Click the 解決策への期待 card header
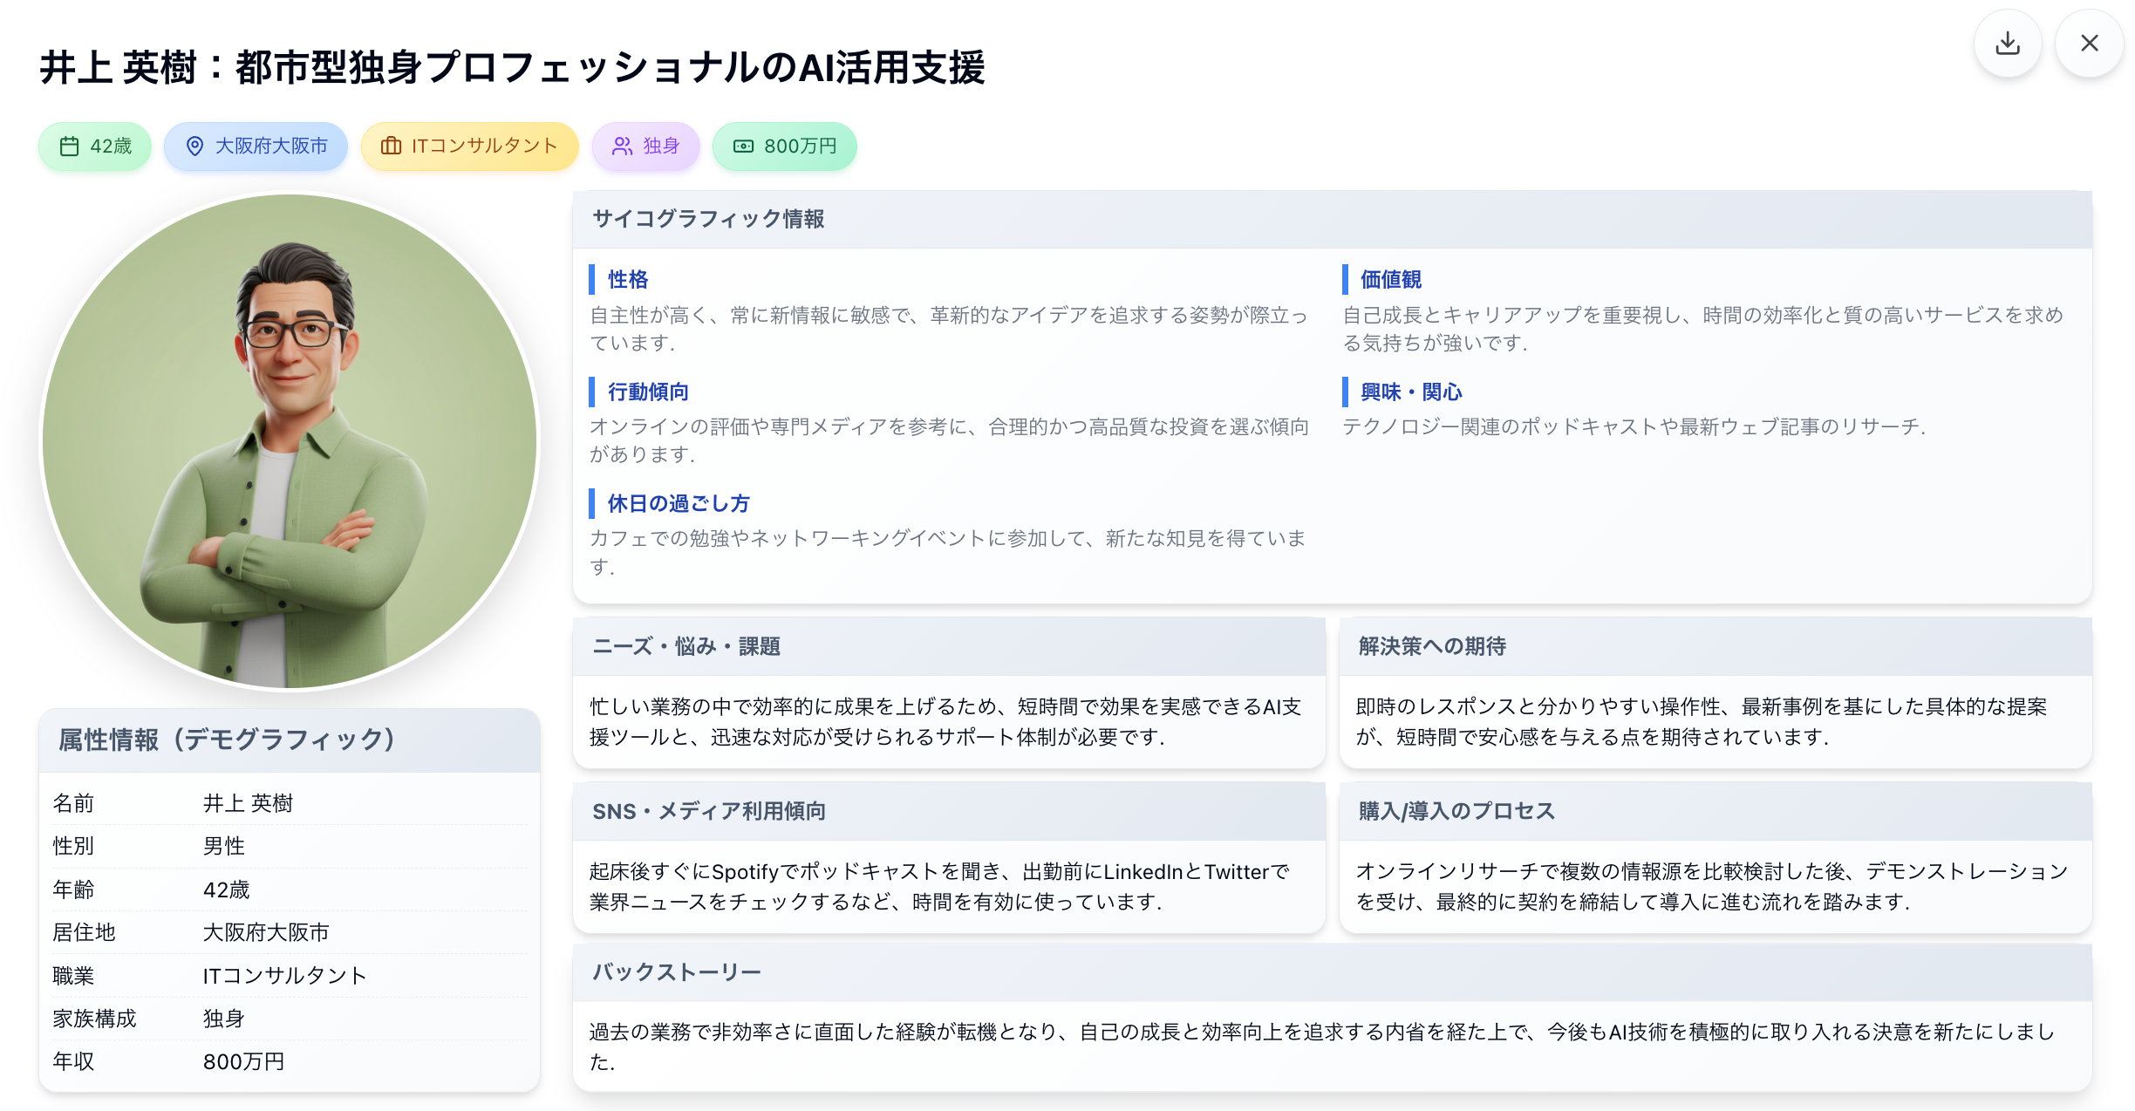Viewport: 2135px width, 1111px height. [1432, 646]
